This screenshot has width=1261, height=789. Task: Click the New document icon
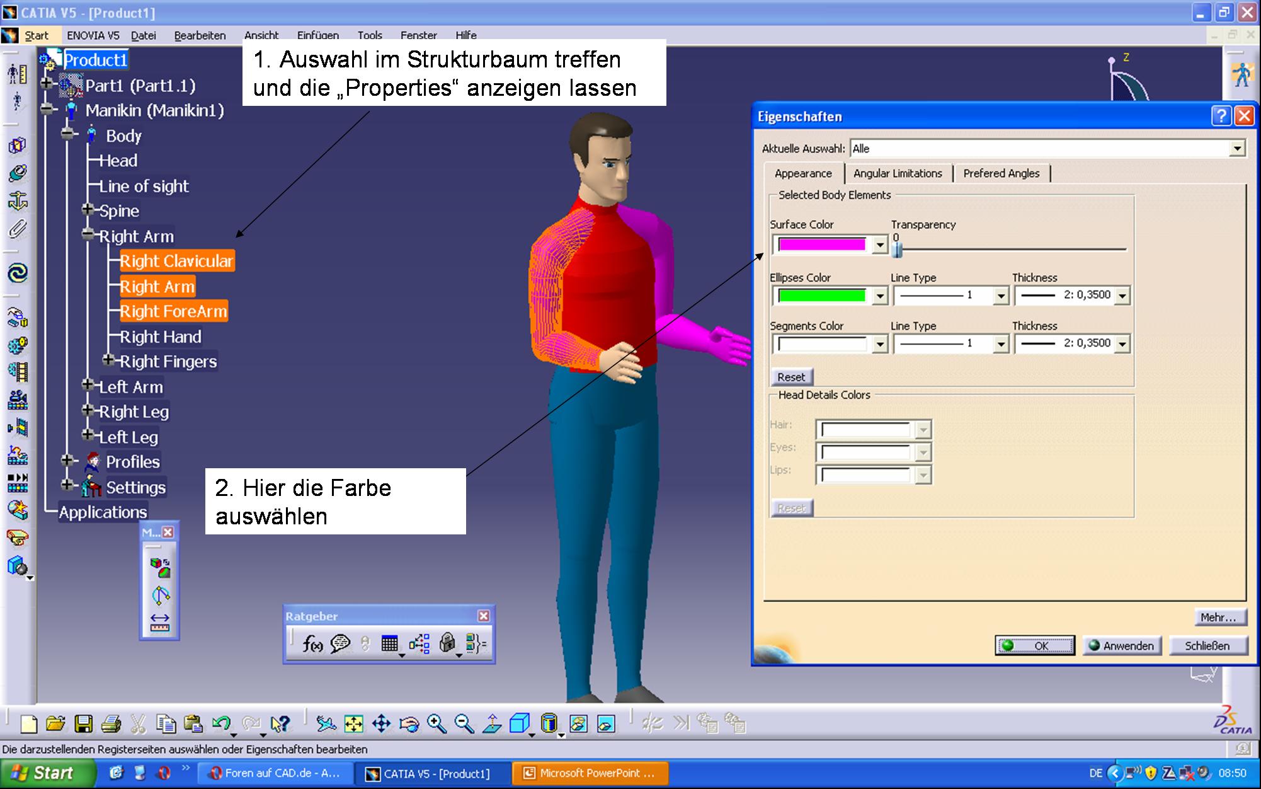tap(28, 724)
